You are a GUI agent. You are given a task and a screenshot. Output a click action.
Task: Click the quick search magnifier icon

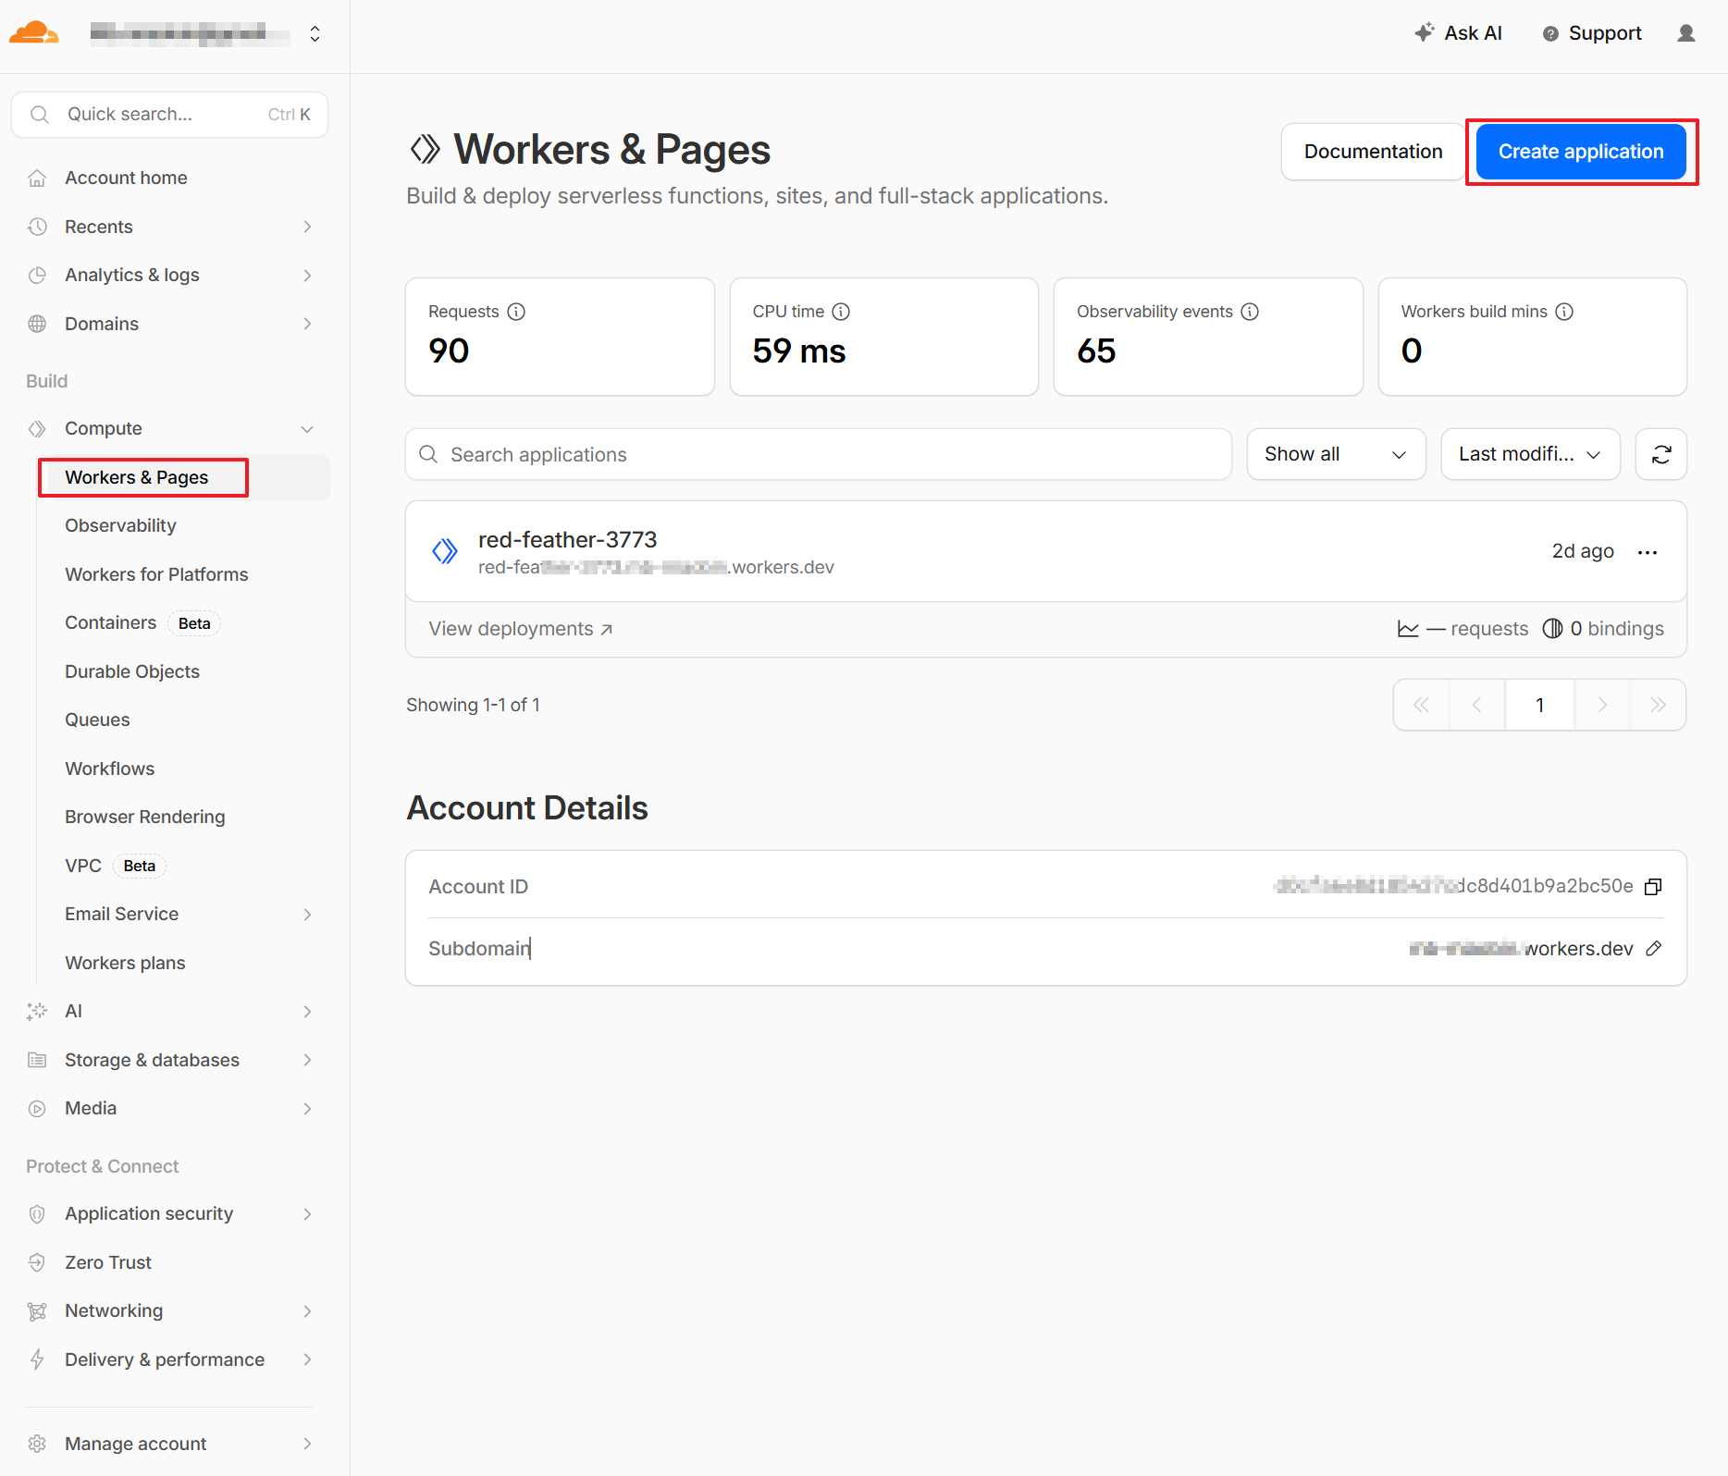39,114
